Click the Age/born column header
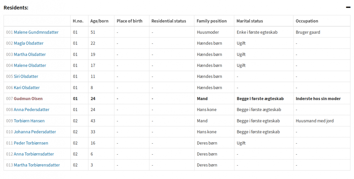The height and width of the screenshot is (179, 354). click(x=99, y=21)
